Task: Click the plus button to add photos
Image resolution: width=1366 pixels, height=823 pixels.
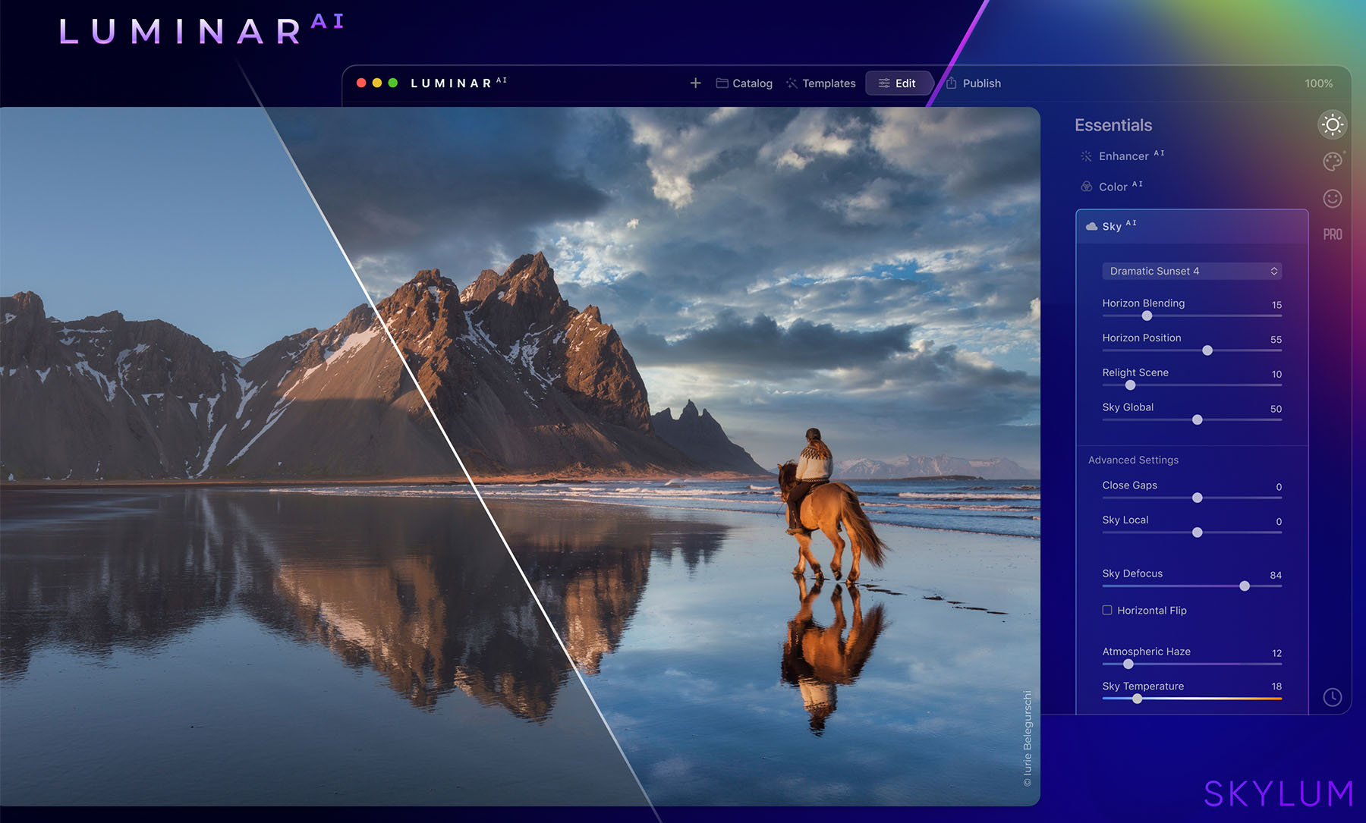Action: [695, 83]
